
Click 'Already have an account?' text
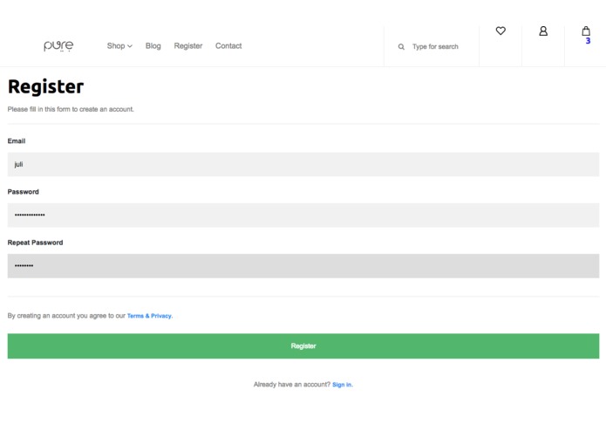click(x=292, y=385)
